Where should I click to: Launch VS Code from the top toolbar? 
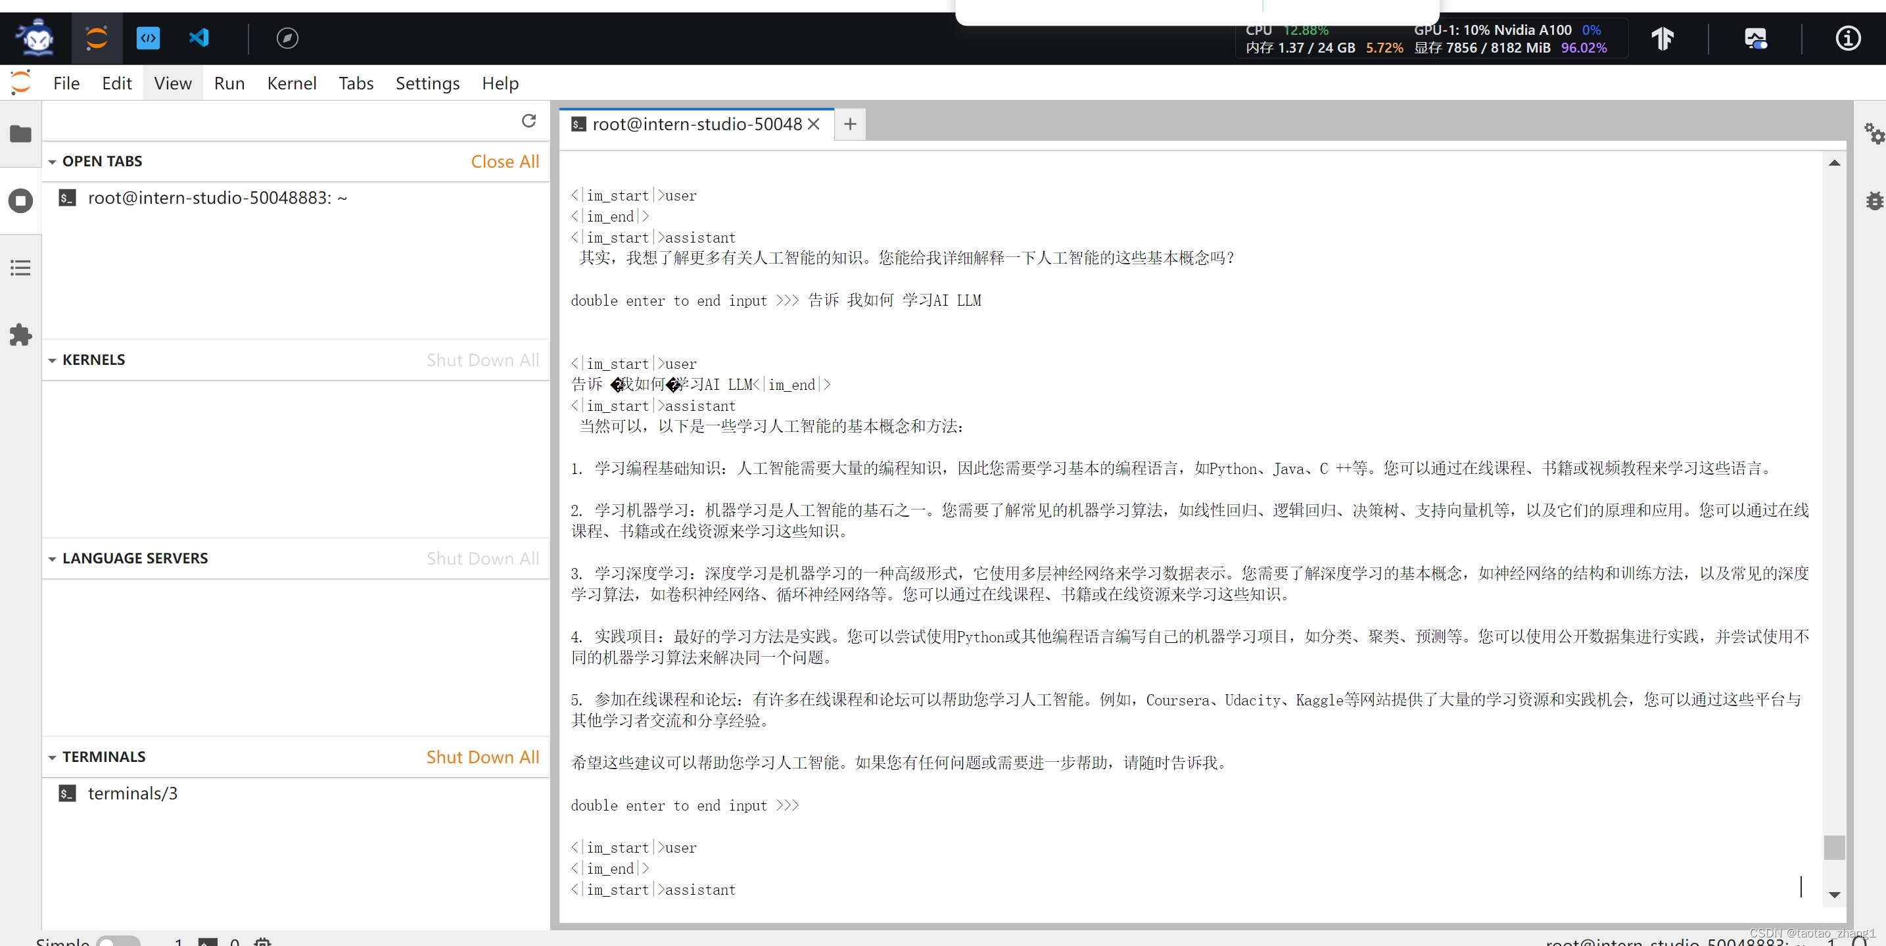(x=198, y=39)
